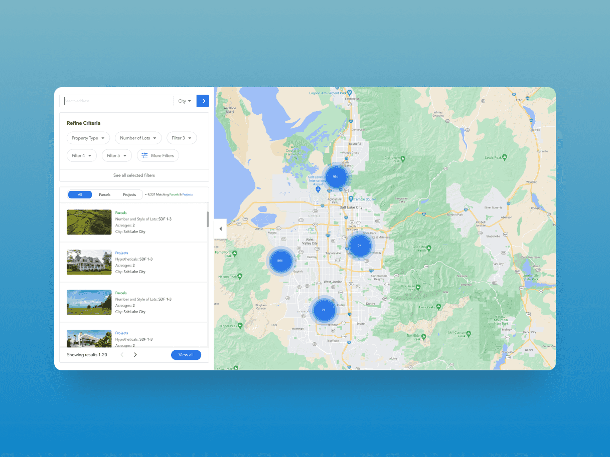Click Clipper Peak mountain marker
Screen dimensions: 610x457
240,325
